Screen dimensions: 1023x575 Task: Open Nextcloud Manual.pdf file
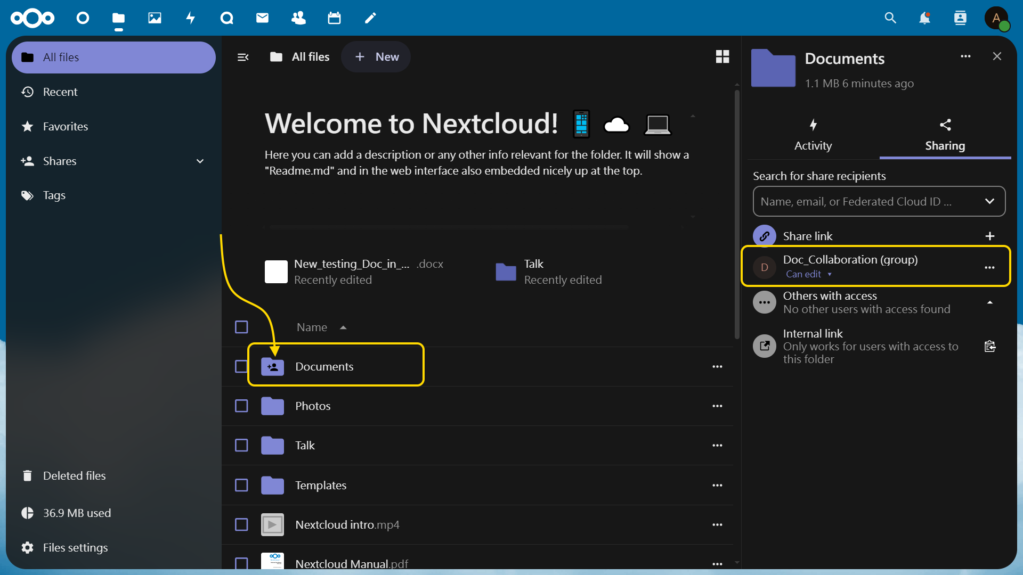tap(352, 563)
